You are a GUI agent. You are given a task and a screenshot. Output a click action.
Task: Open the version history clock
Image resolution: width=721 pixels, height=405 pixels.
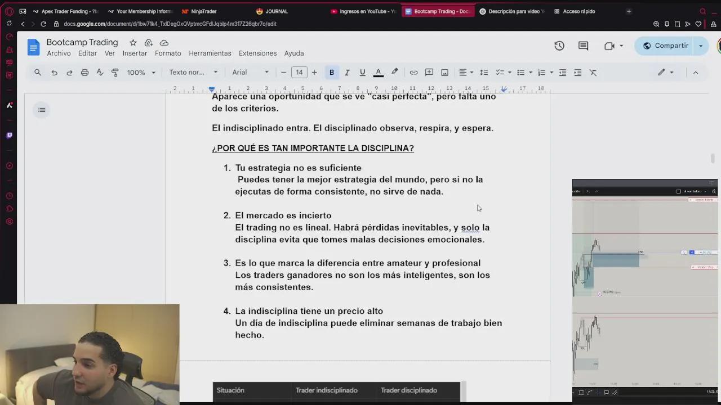559,46
